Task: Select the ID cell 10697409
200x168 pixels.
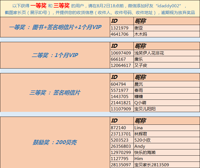Action: coord(121,53)
